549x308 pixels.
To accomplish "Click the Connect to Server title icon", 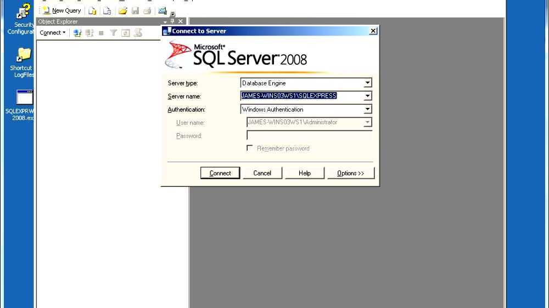I will click(167, 31).
